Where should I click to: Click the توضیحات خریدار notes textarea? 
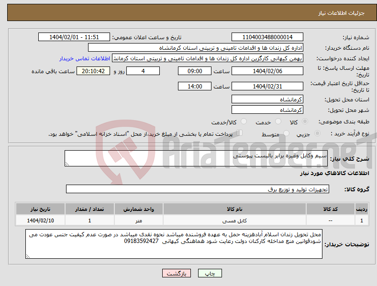tap(174, 244)
